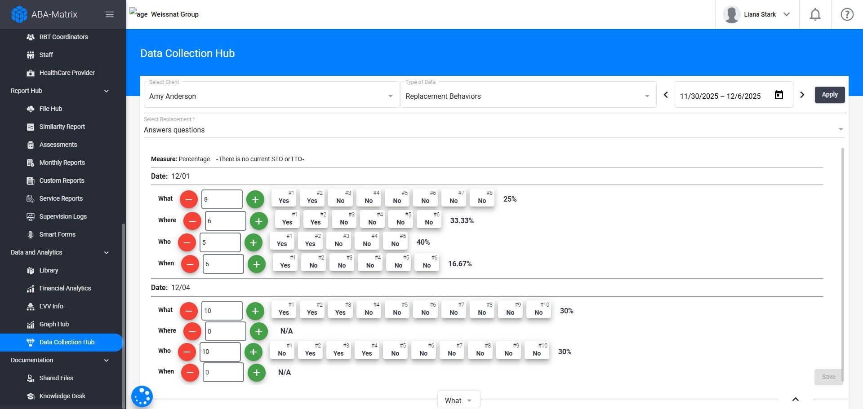
Task: Open the cookie settings icon
Action: (142, 396)
